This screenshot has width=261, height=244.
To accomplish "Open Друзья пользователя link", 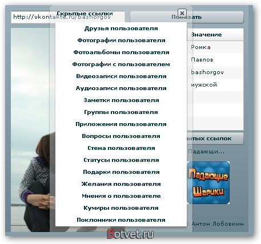I will point(121,29).
